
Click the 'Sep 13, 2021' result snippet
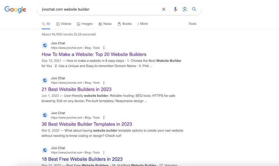pyautogui.click(x=111, y=63)
